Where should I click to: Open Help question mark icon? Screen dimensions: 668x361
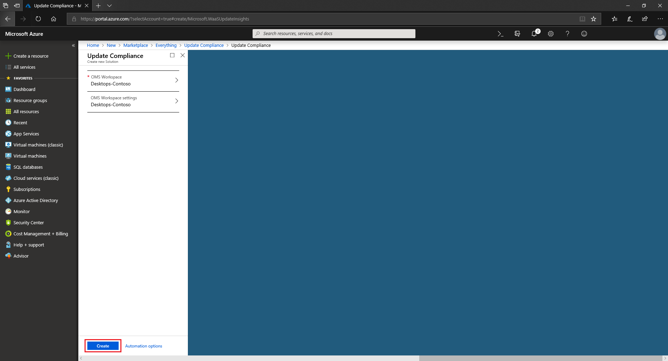coord(567,34)
